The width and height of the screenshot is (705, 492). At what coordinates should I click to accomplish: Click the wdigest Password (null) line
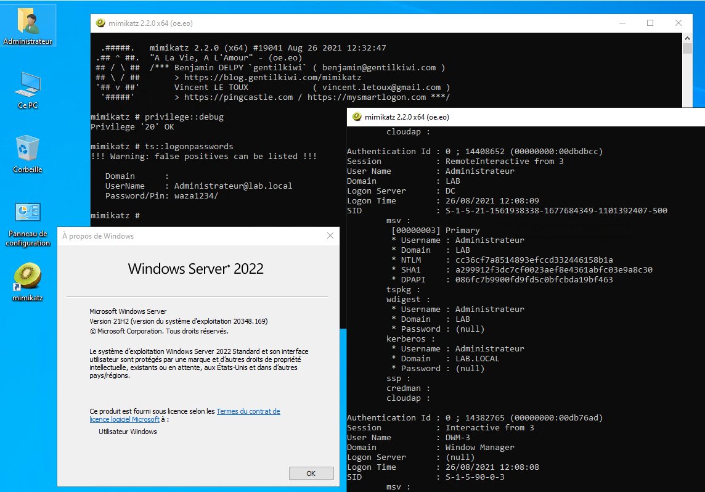point(438,329)
